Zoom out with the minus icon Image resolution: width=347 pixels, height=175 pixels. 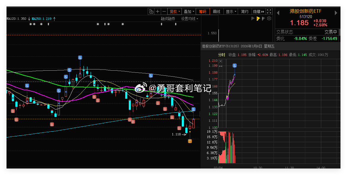[x=164, y=11]
